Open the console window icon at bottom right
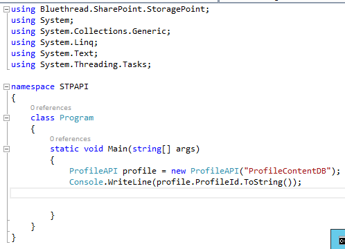The height and width of the screenshot is (249, 345). point(342,241)
